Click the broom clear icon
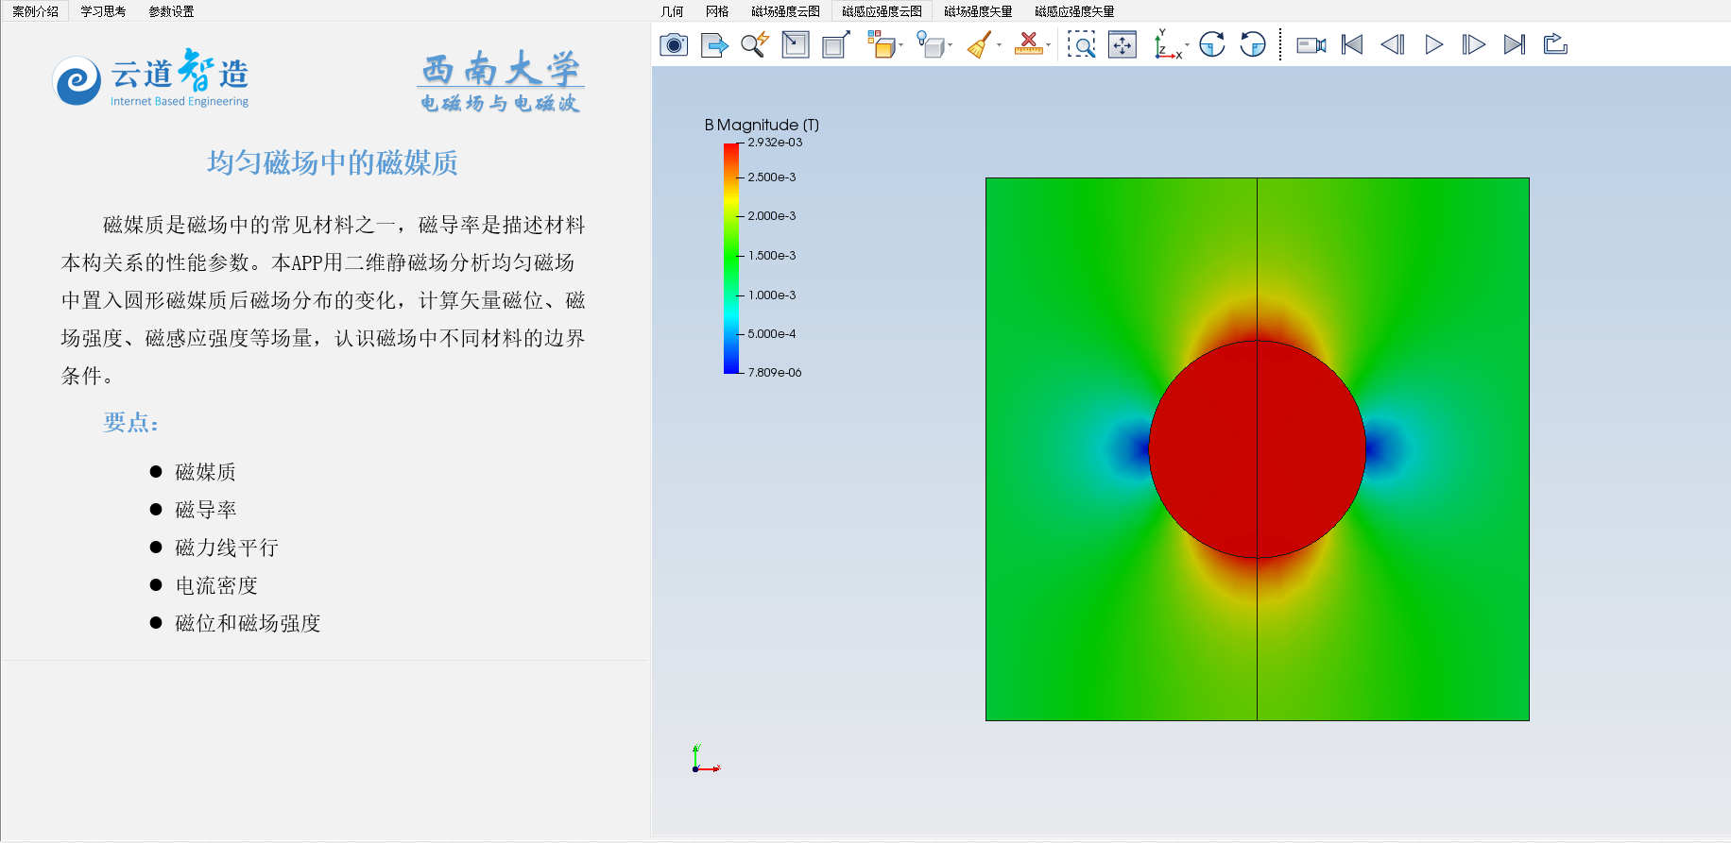This screenshot has width=1731, height=843. [x=979, y=44]
